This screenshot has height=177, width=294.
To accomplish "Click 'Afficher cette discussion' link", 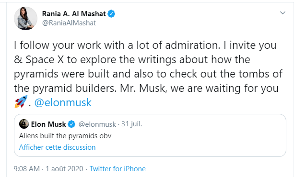I will (57, 147).
